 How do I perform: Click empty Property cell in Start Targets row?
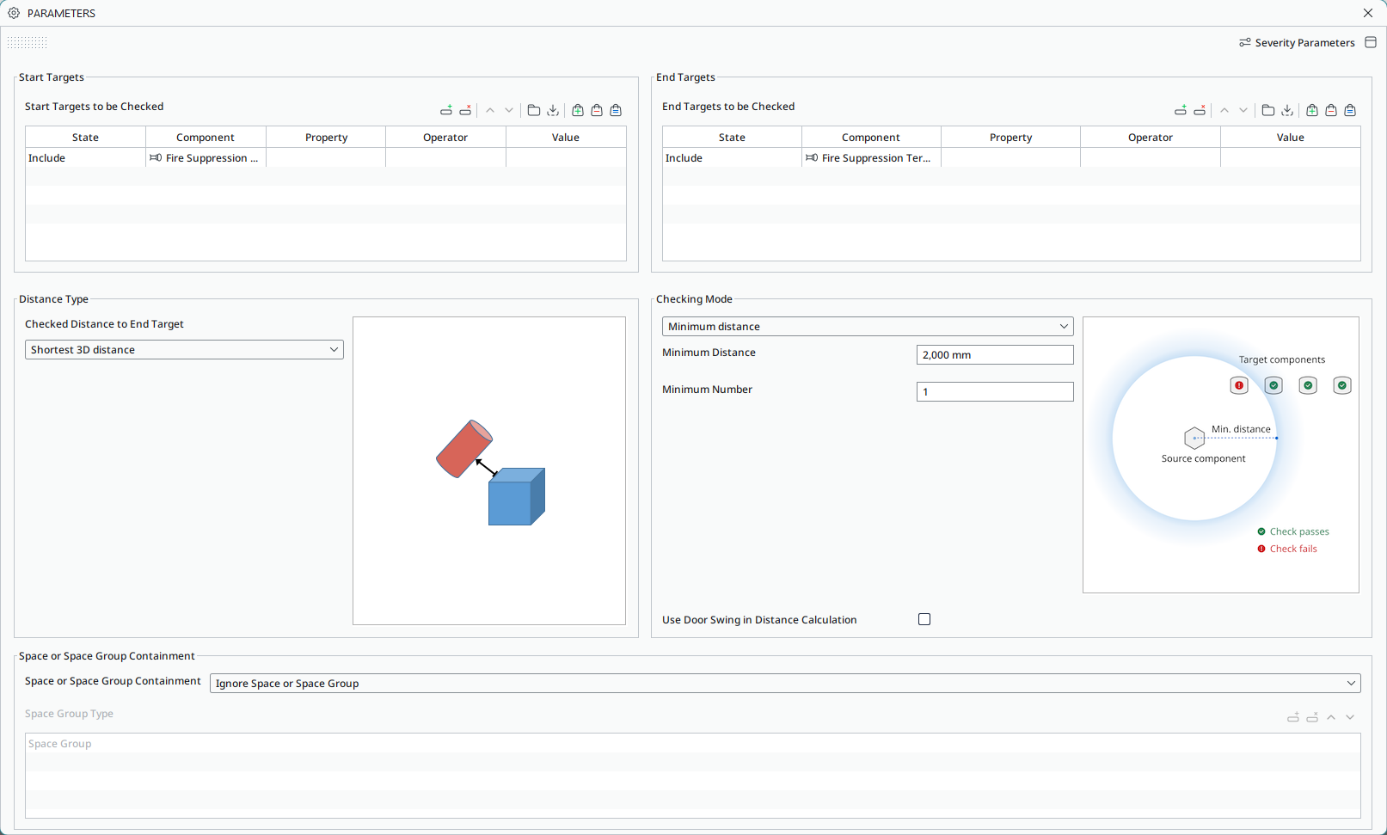click(326, 158)
